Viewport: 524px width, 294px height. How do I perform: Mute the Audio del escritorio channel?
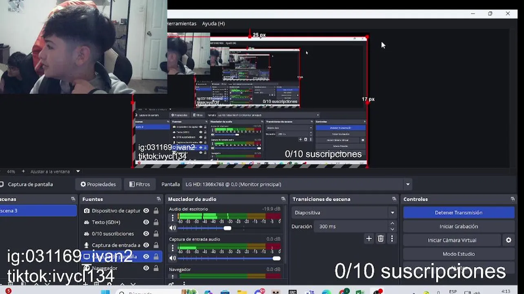click(173, 228)
